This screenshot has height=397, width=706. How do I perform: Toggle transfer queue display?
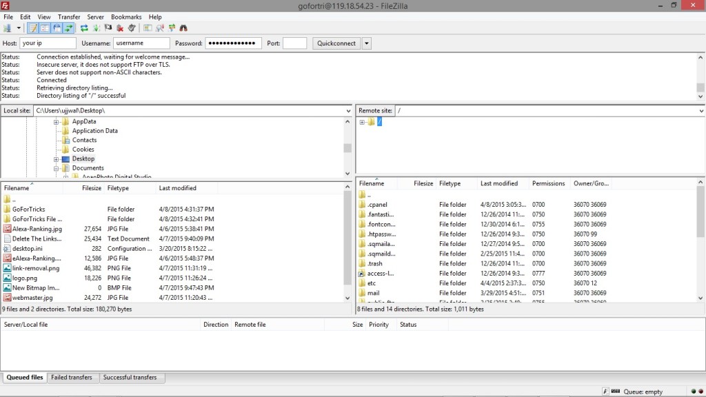point(68,28)
